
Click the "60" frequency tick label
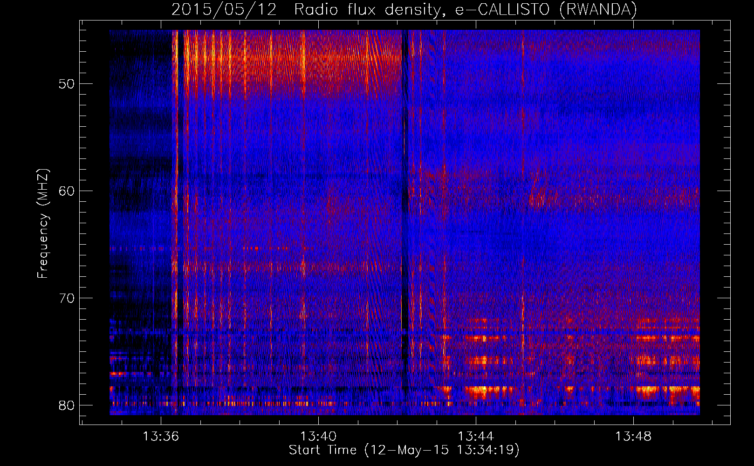pyautogui.click(x=67, y=191)
